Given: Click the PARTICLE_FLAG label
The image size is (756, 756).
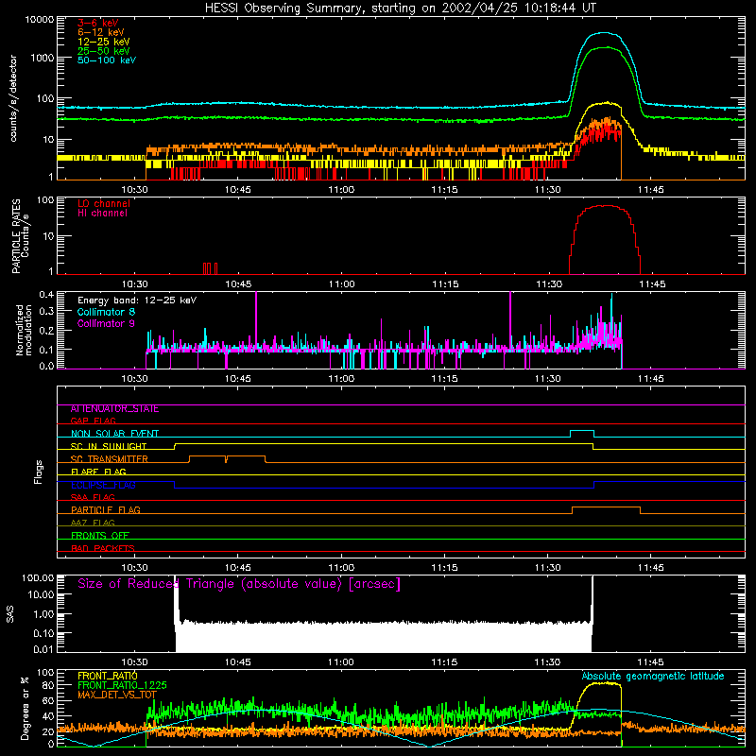Looking at the screenshot, I should tap(106, 510).
